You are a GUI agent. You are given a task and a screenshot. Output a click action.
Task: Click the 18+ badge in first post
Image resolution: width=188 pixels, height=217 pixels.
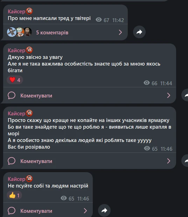[29, 11]
